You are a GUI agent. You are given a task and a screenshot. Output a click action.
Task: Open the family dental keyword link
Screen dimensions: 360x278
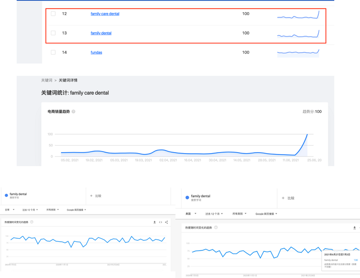coord(101,33)
